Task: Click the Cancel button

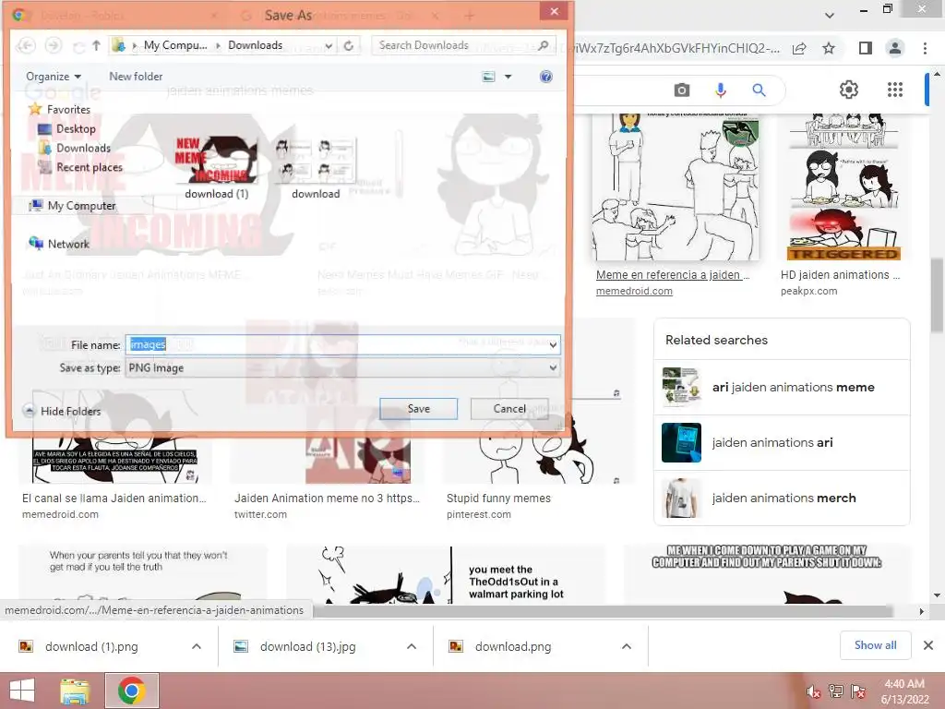Action: (509, 409)
